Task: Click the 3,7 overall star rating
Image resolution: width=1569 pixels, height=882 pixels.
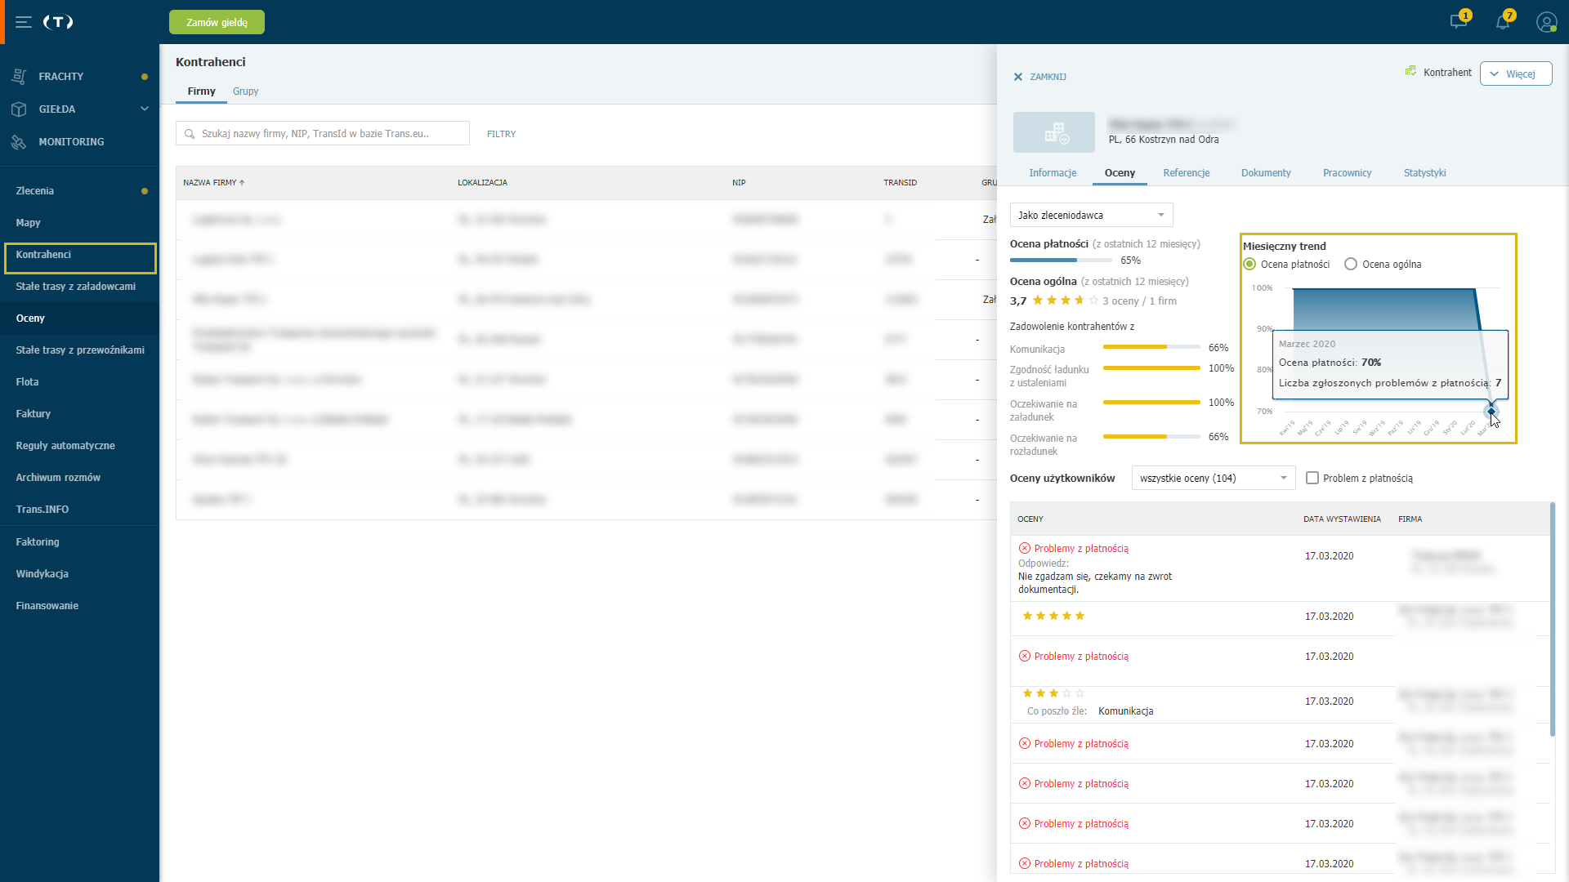Action: 1066,301
